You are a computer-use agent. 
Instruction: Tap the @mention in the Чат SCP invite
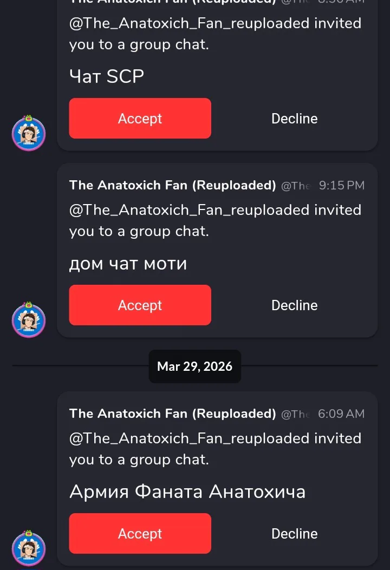(x=215, y=24)
